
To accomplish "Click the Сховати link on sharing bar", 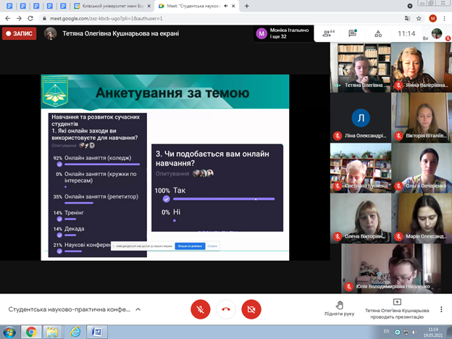I will tap(212, 246).
